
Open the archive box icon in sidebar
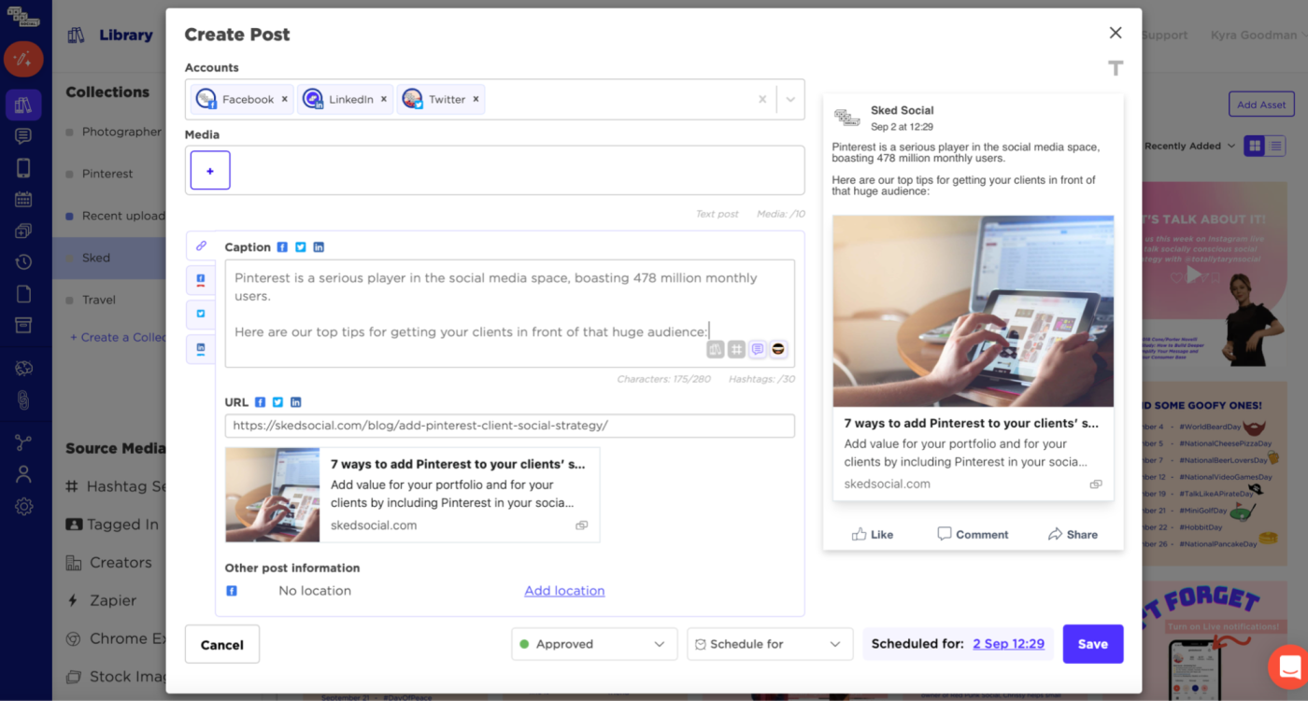[x=23, y=325]
